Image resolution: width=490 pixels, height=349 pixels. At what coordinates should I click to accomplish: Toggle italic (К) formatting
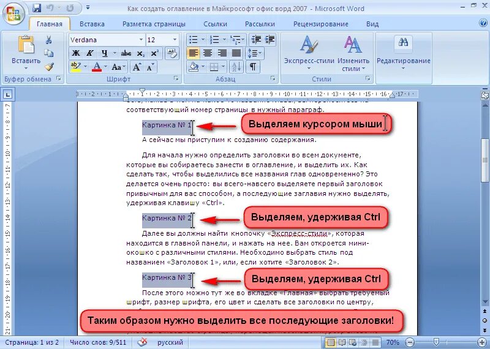(89, 53)
